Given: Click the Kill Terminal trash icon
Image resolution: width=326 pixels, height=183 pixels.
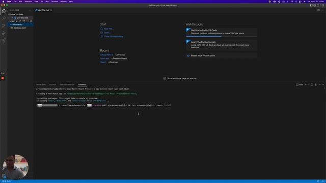Looking at the screenshot, I should [x=316, y=85].
